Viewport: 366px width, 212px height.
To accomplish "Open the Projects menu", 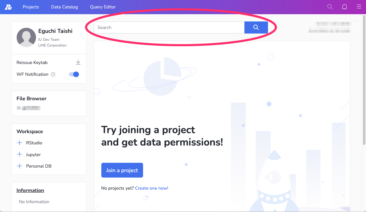I will pyautogui.click(x=31, y=7).
